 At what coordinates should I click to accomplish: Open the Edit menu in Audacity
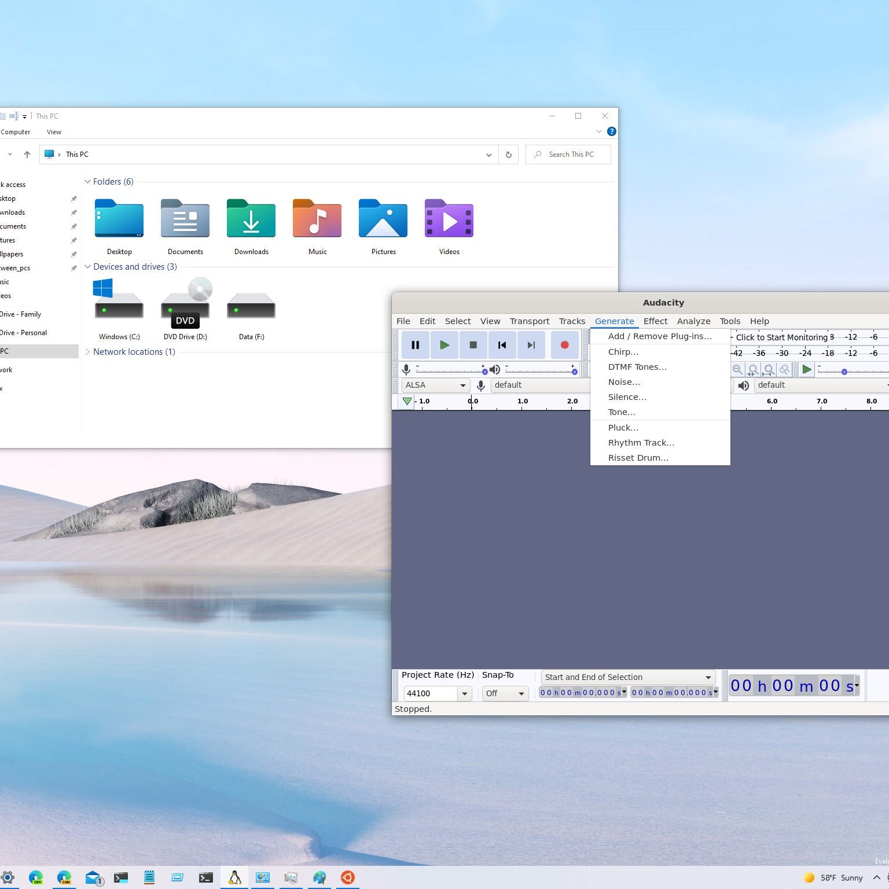(428, 321)
